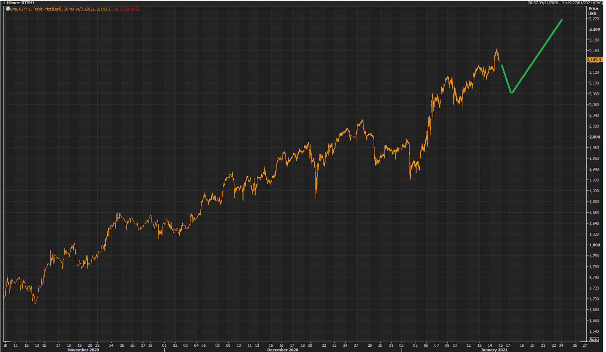This screenshot has height=352, width=606.
Task: Click the 1,960 price axis label
Action: [x=594, y=159]
